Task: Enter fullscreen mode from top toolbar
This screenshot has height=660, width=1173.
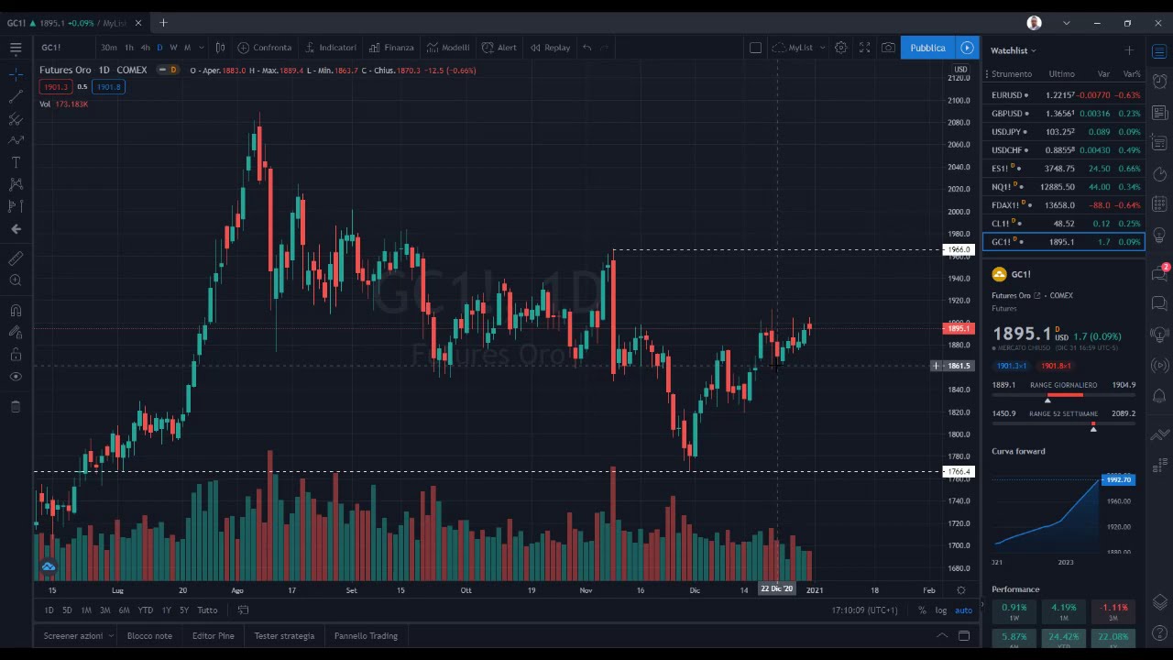Action: pos(864,48)
